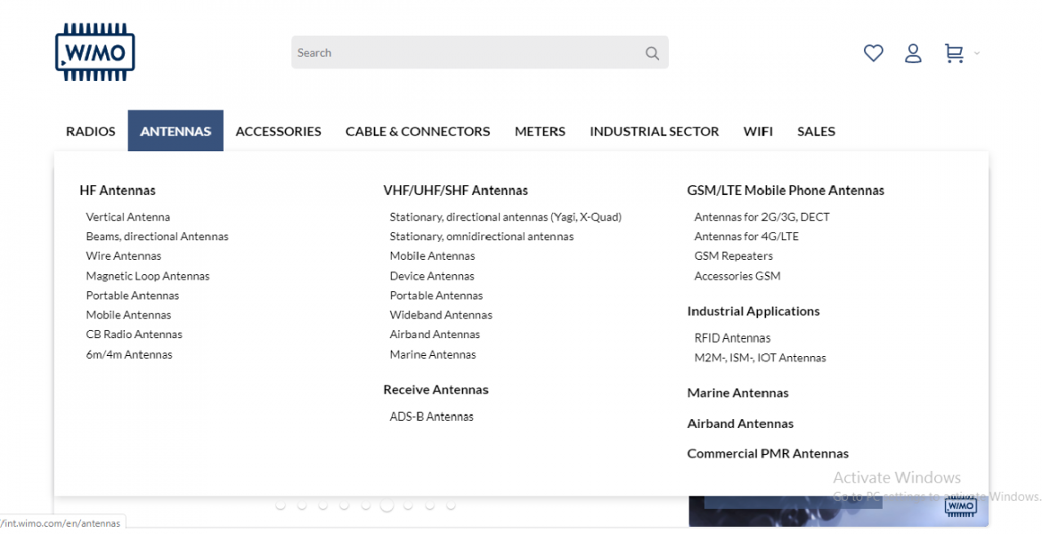This screenshot has width=1042, height=534.
Task: Click the WiMo logo
Action: (x=94, y=53)
